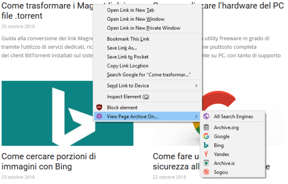Open article Come cercare porzioni di immagini con Bing
This screenshot has height=184, width=288.
pos(49,162)
